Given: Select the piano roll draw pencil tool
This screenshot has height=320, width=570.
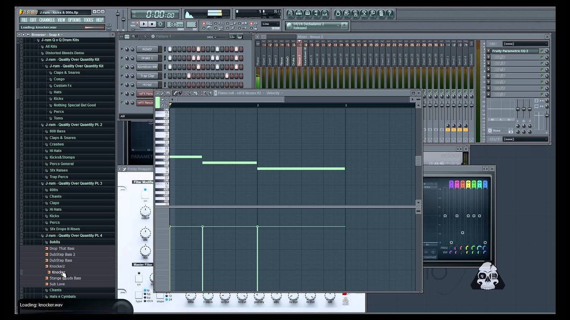Looking at the screenshot, I should 175,93.
